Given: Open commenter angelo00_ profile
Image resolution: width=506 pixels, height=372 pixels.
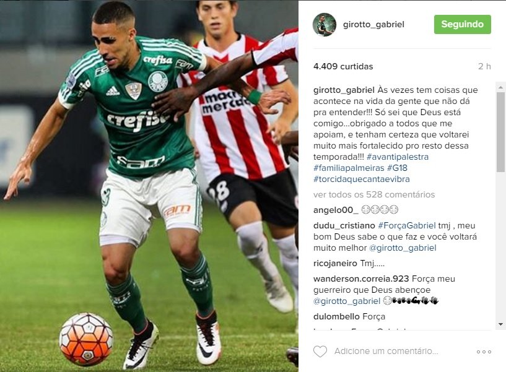Looking at the screenshot, I should click(x=336, y=210).
